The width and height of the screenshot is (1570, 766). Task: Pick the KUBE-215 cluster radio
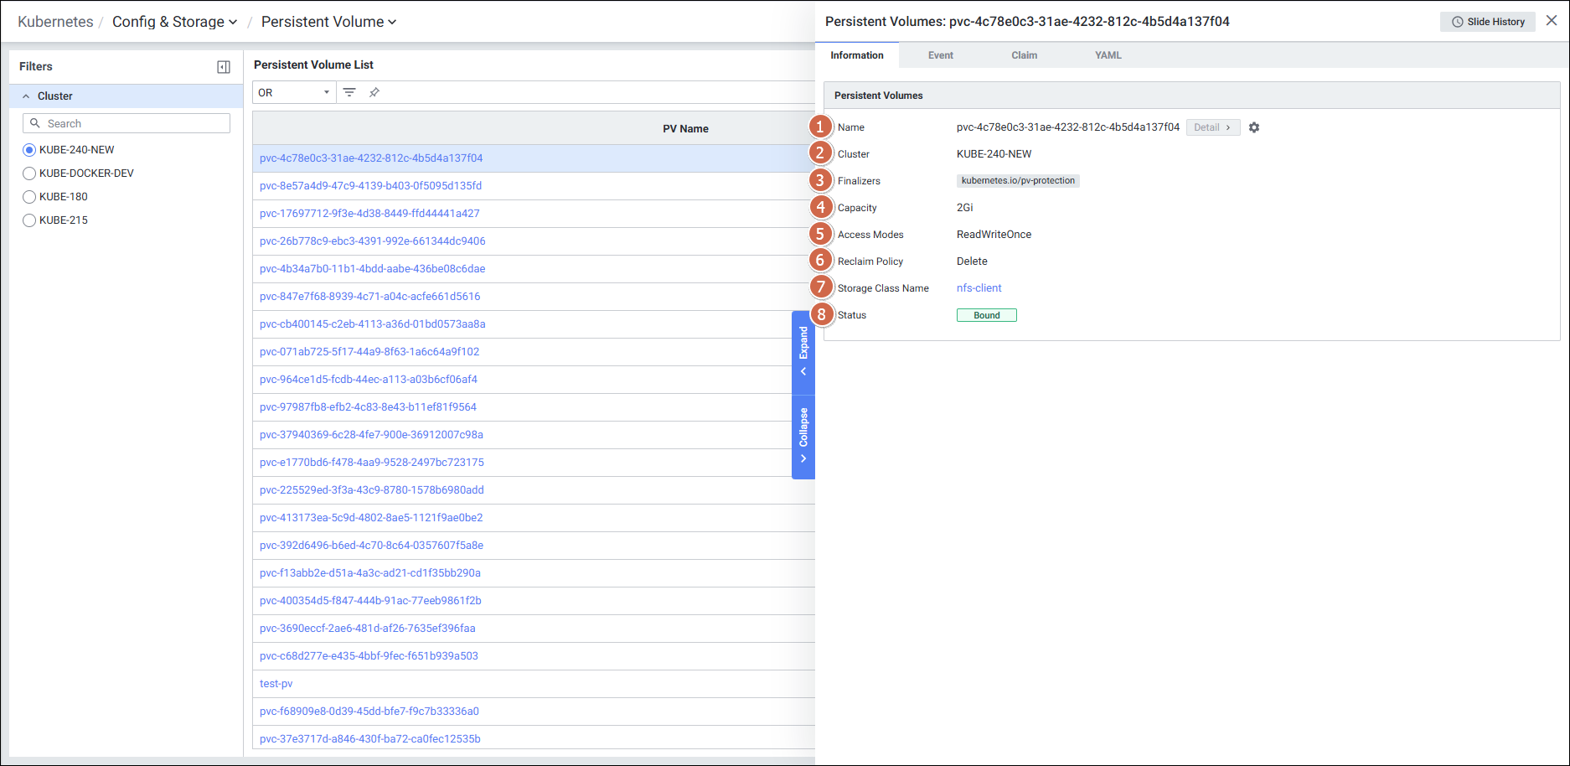pos(29,220)
